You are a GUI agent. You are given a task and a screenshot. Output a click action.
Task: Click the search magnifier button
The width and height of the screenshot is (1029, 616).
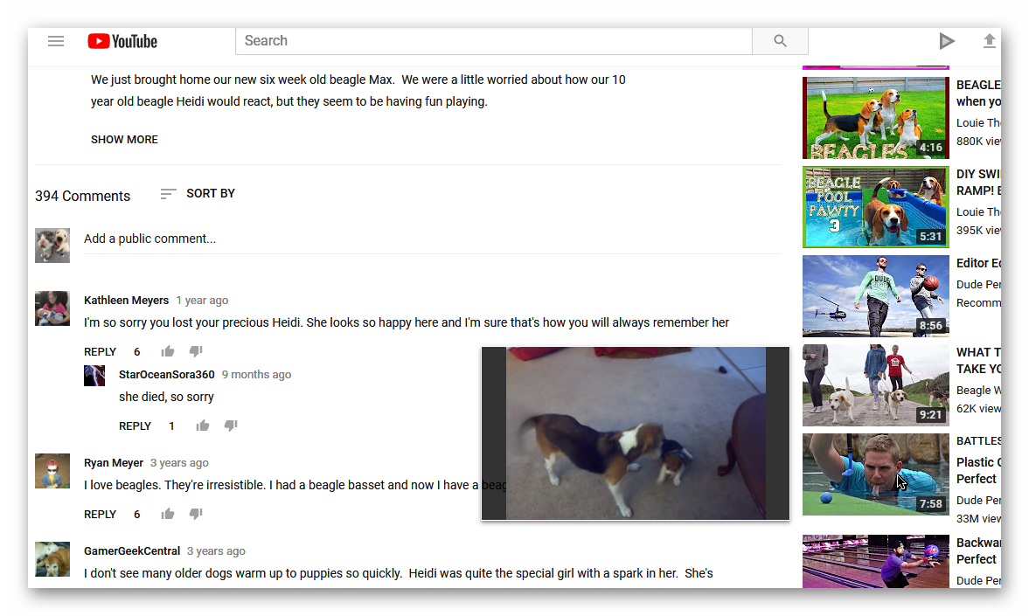(x=780, y=41)
